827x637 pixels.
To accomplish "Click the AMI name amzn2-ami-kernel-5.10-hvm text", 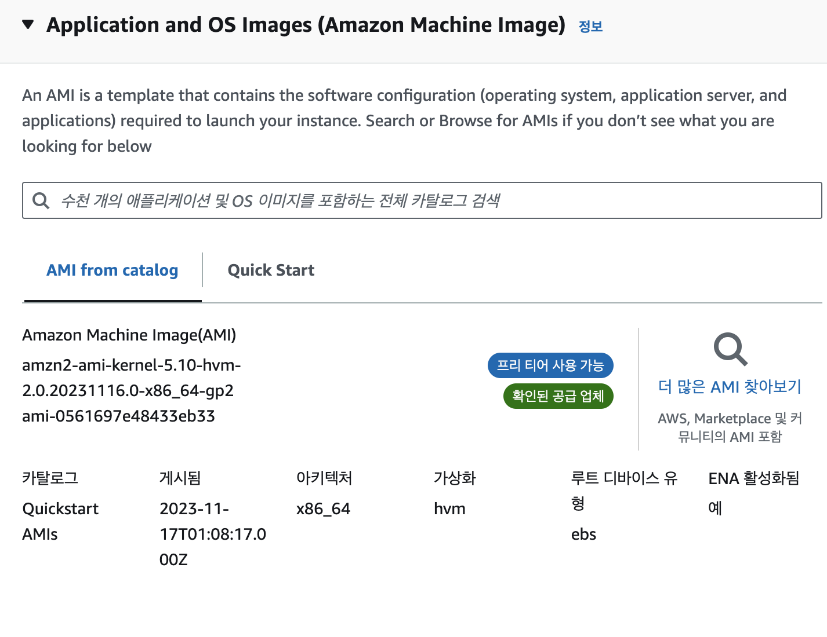I will (x=132, y=378).
